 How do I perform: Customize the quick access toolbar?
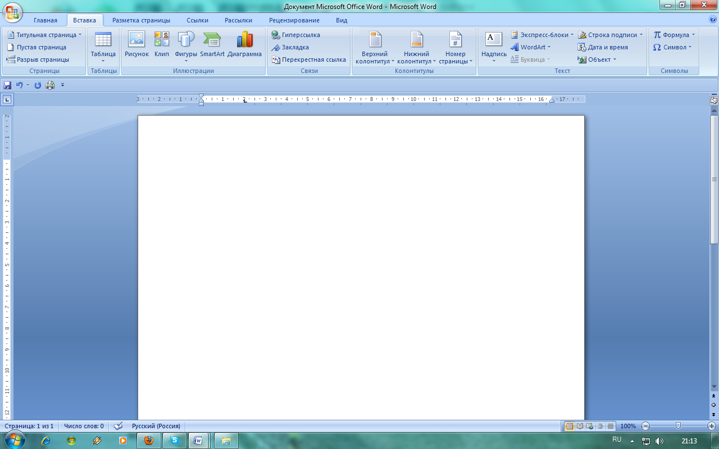[x=62, y=85]
